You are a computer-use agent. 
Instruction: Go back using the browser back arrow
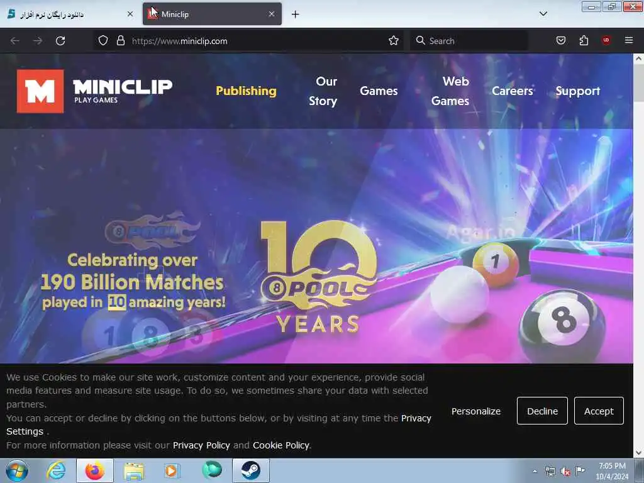coord(15,41)
